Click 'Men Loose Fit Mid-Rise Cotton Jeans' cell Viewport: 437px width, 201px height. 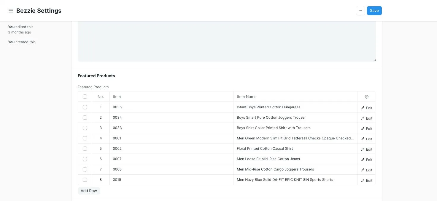tap(295, 159)
